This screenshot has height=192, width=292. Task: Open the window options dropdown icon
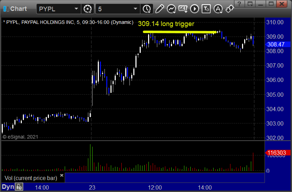pyautogui.click(x=250, y=4)
